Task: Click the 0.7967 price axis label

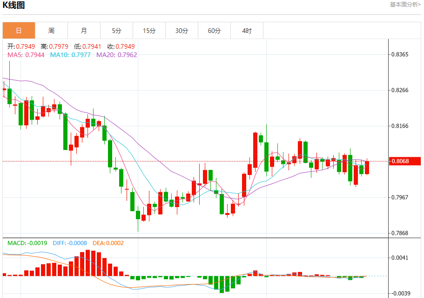Action: (400, 197)
